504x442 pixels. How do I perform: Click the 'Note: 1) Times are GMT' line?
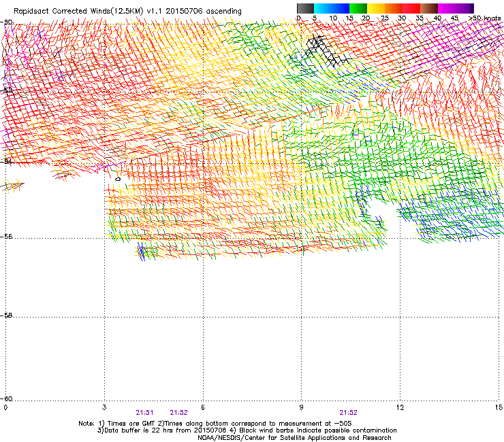point(215,424)
